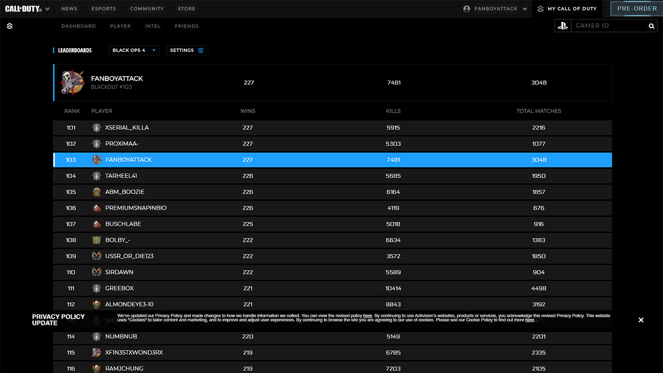Image resolution: width=663 pixels, height=373 pixels.
Task: Dismiss the Privacy Policy Update banner
Action: [641, 320]
